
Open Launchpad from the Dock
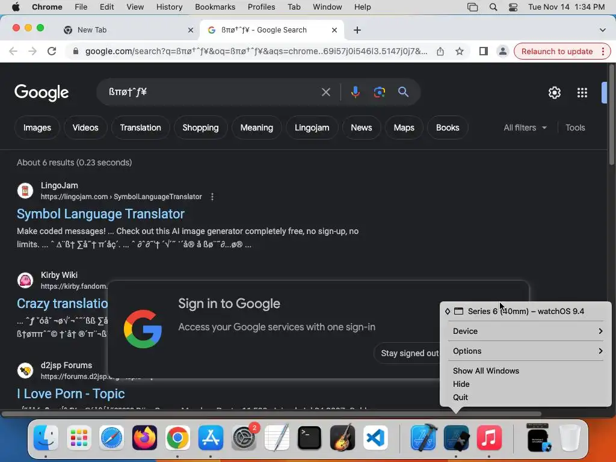79,437
